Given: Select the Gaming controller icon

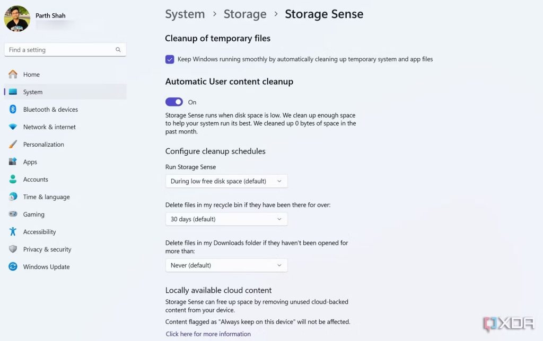Looking at the screenshot, I should click(13, 214).
